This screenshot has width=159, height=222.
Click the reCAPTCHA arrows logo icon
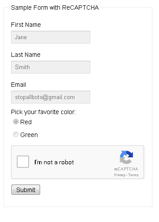tap(126, 157)
